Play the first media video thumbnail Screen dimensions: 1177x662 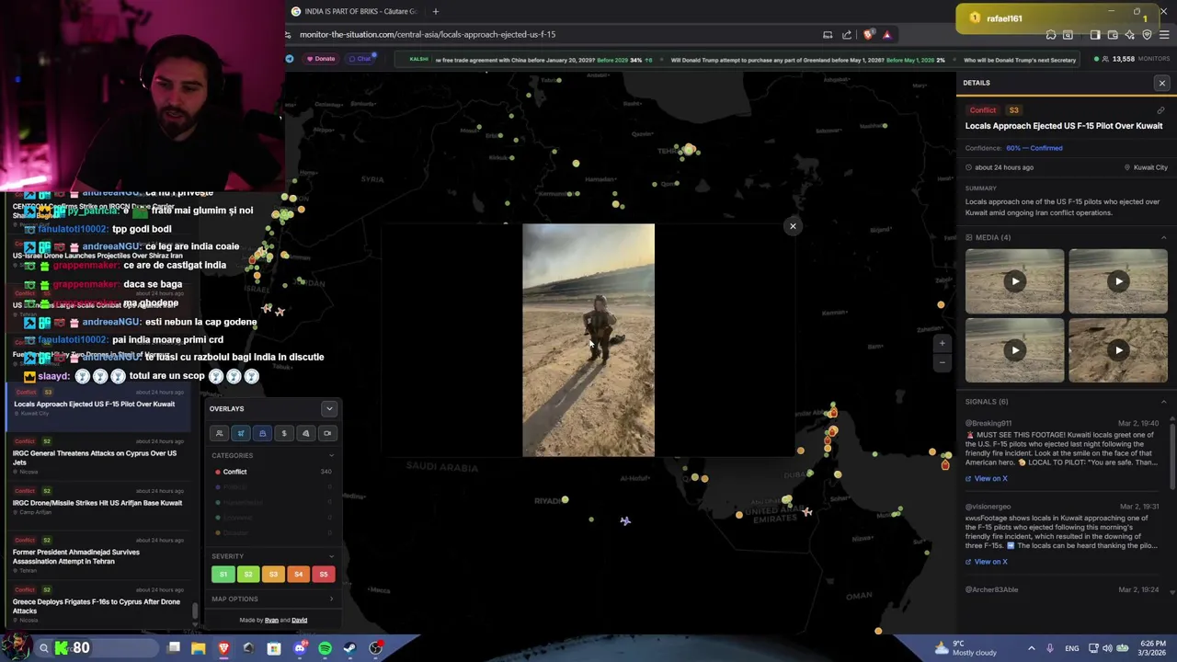1014,281
